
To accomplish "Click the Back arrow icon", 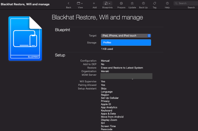I will tap(68, 3).
